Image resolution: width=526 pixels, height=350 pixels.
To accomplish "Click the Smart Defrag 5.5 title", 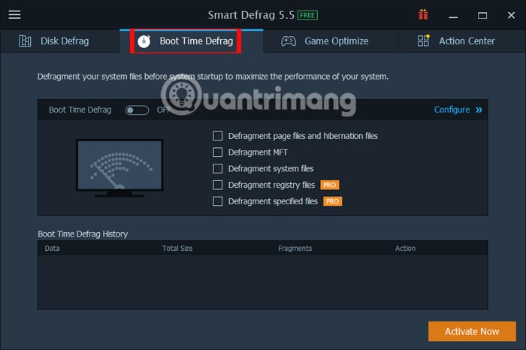I will click(251, 15).
